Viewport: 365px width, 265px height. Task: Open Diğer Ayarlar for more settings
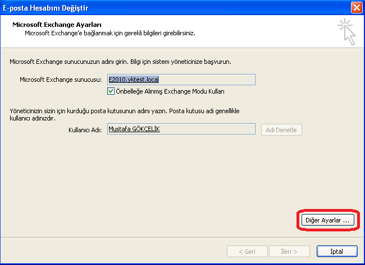pos(327,220)
